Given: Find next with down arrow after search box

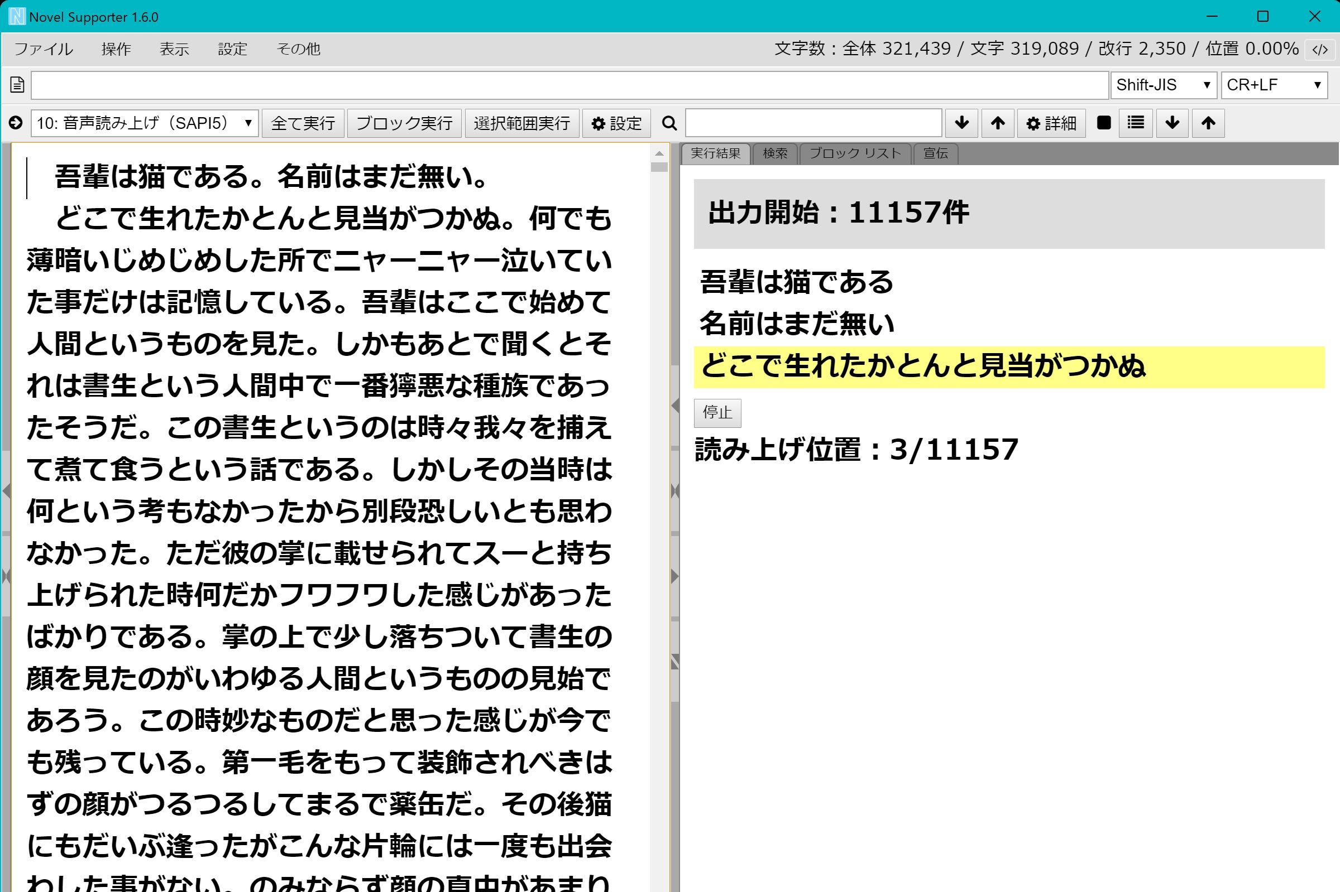Looking at the screenshot, I should point(961,123).
